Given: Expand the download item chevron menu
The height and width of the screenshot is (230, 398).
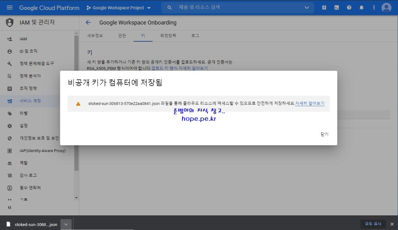Looking at the screenshot, I should coord(66,224).
